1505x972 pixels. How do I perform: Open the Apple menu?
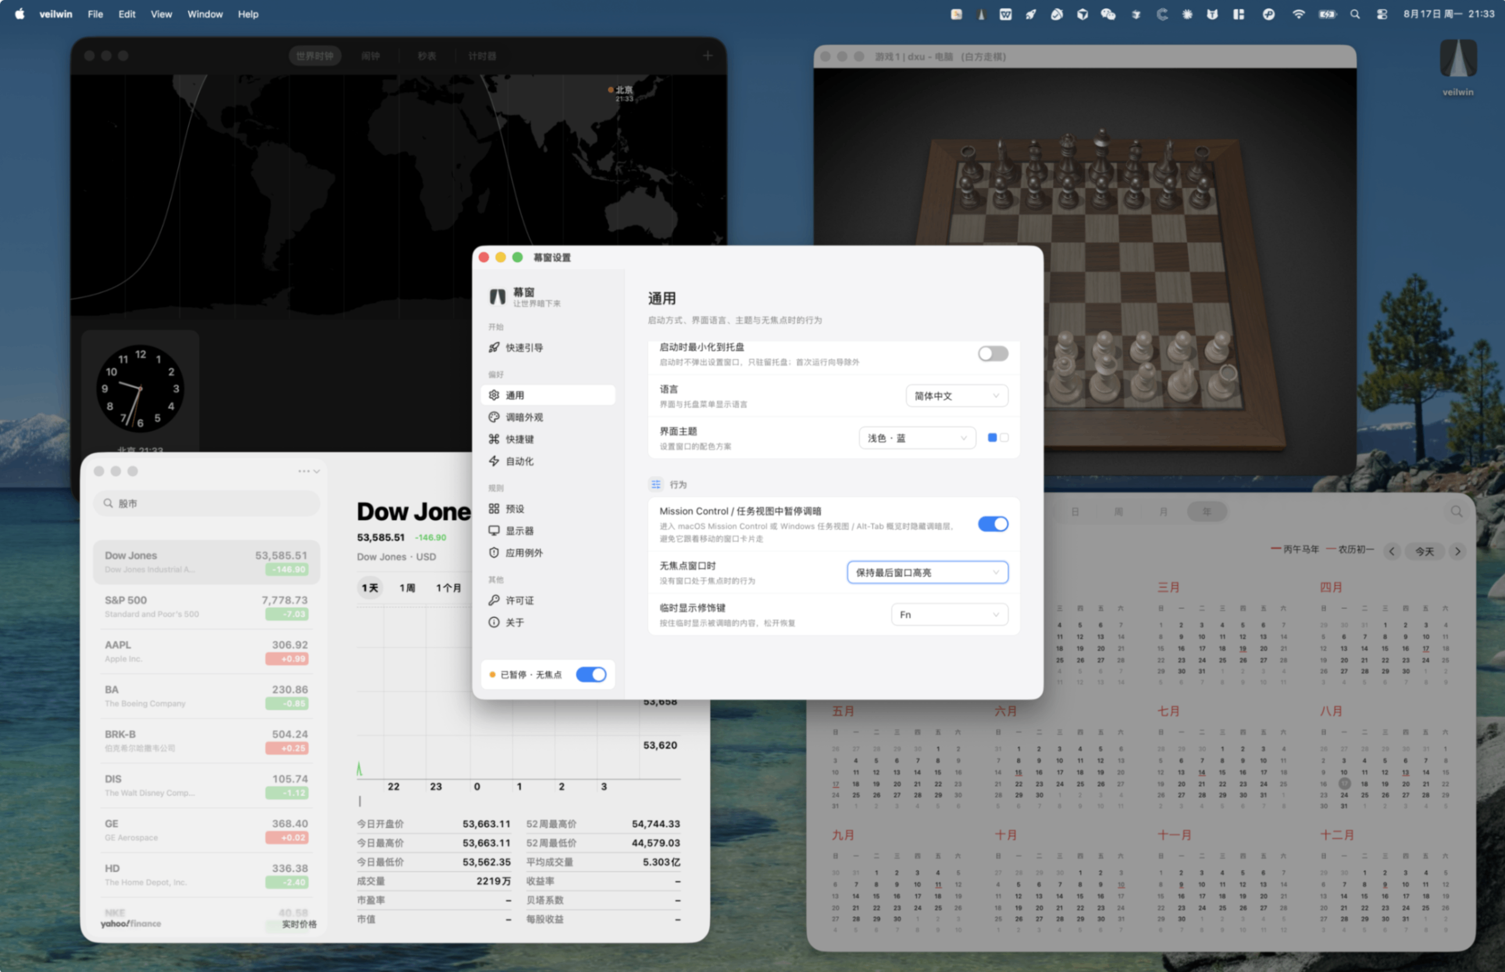pyautogui.click(x=20, y=14)
